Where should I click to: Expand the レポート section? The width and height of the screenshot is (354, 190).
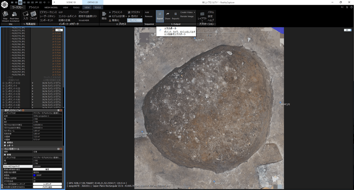pos(5,146)
